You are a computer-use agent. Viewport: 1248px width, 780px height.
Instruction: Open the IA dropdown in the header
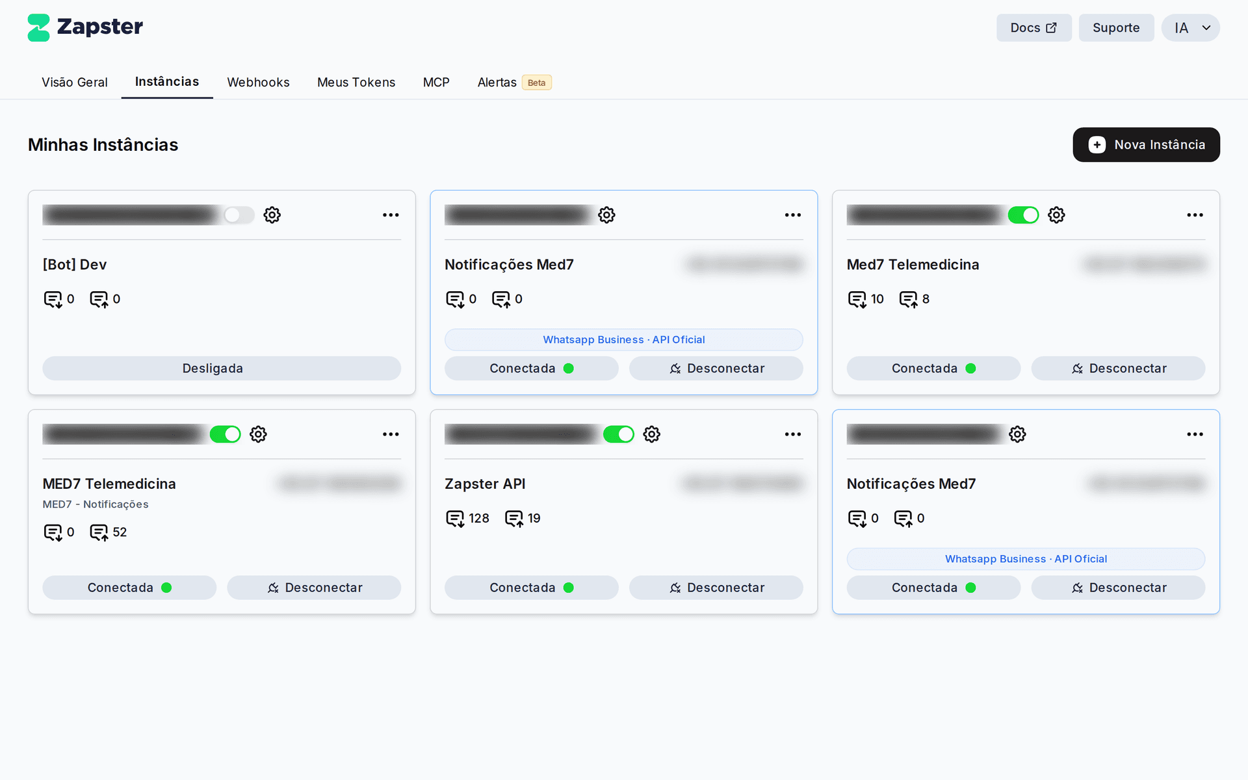[1190, 27]
